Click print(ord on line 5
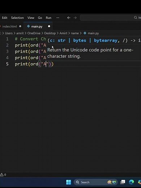Viewport: 141px width, 188px height. (26, 64)
